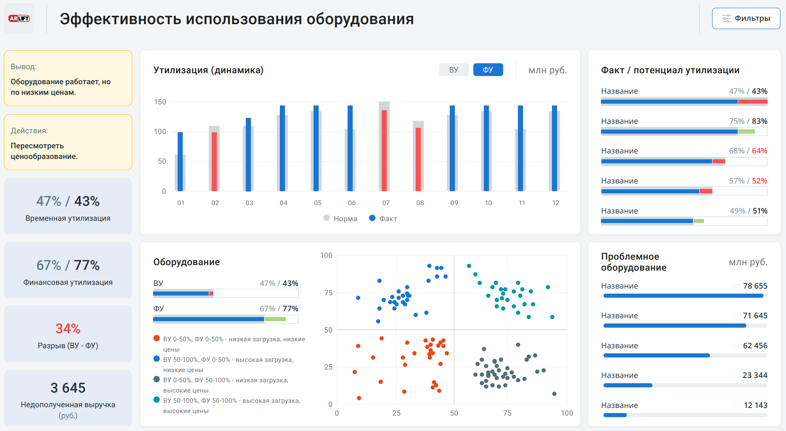Screen dimensions: 786x431
Task: Select the blue bar for month 10
Action: [x=486, y=148]
